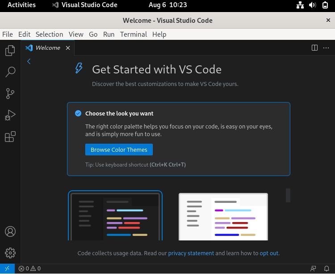335x274 pixels.
Task: Open the notifications bell in status bar
Action: click(327, 269)
